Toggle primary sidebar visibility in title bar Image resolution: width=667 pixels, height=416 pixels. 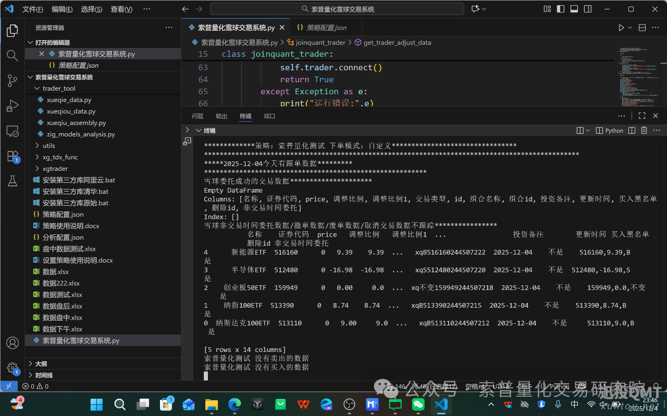click(561, 9)
